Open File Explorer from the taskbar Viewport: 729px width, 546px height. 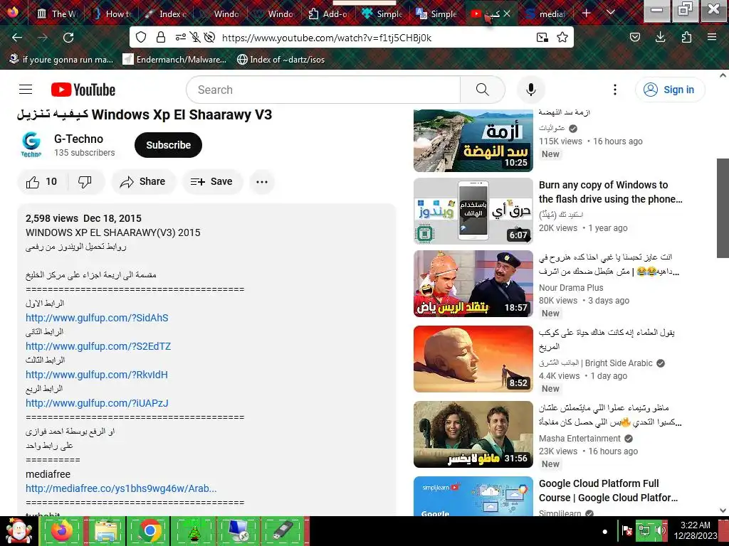pyautogui.click(x=105, y=530)
